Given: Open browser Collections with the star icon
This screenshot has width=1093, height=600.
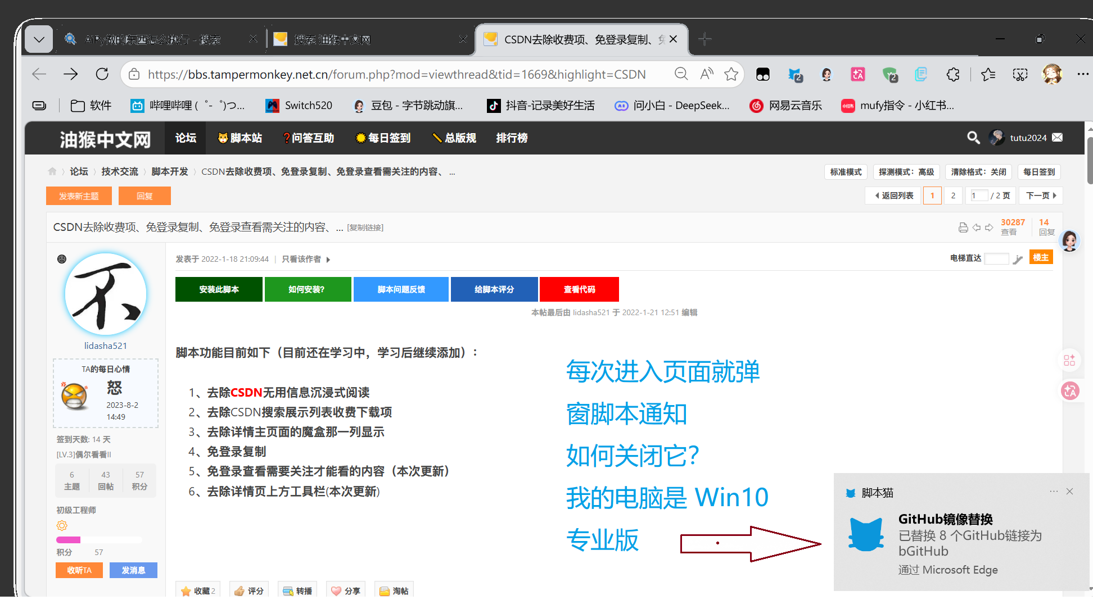Looking at the screenshot, I should pyautogui.click(x=989, y=74).
